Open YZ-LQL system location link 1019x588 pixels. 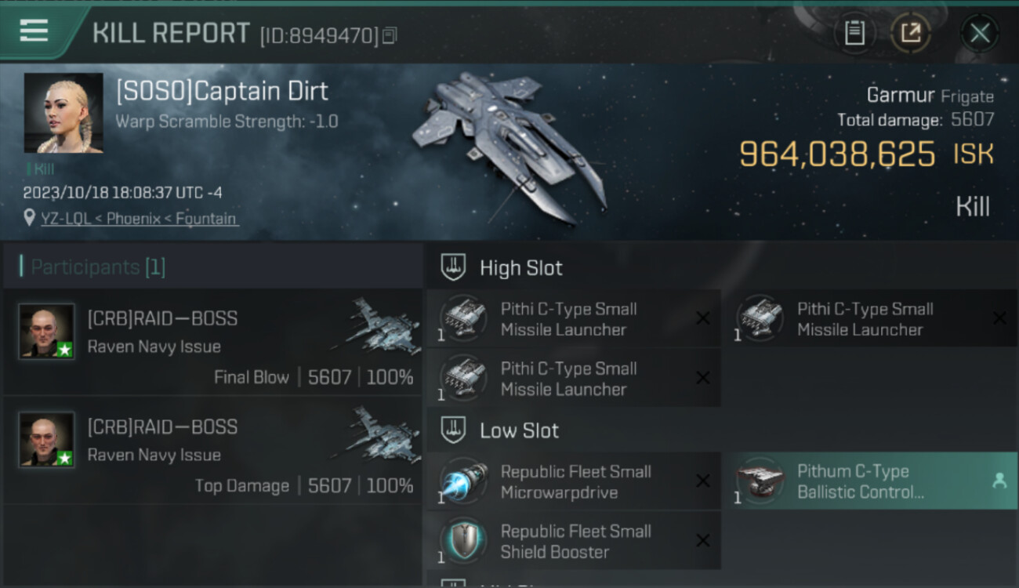click(x=140, y=219)
